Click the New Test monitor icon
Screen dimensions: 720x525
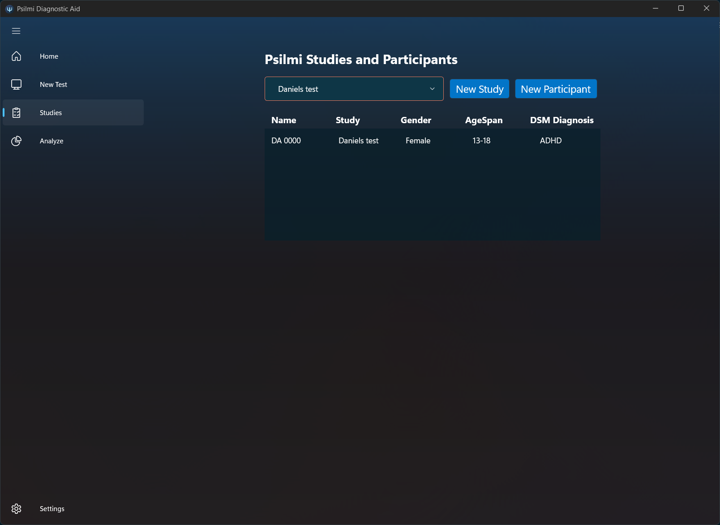17,85
